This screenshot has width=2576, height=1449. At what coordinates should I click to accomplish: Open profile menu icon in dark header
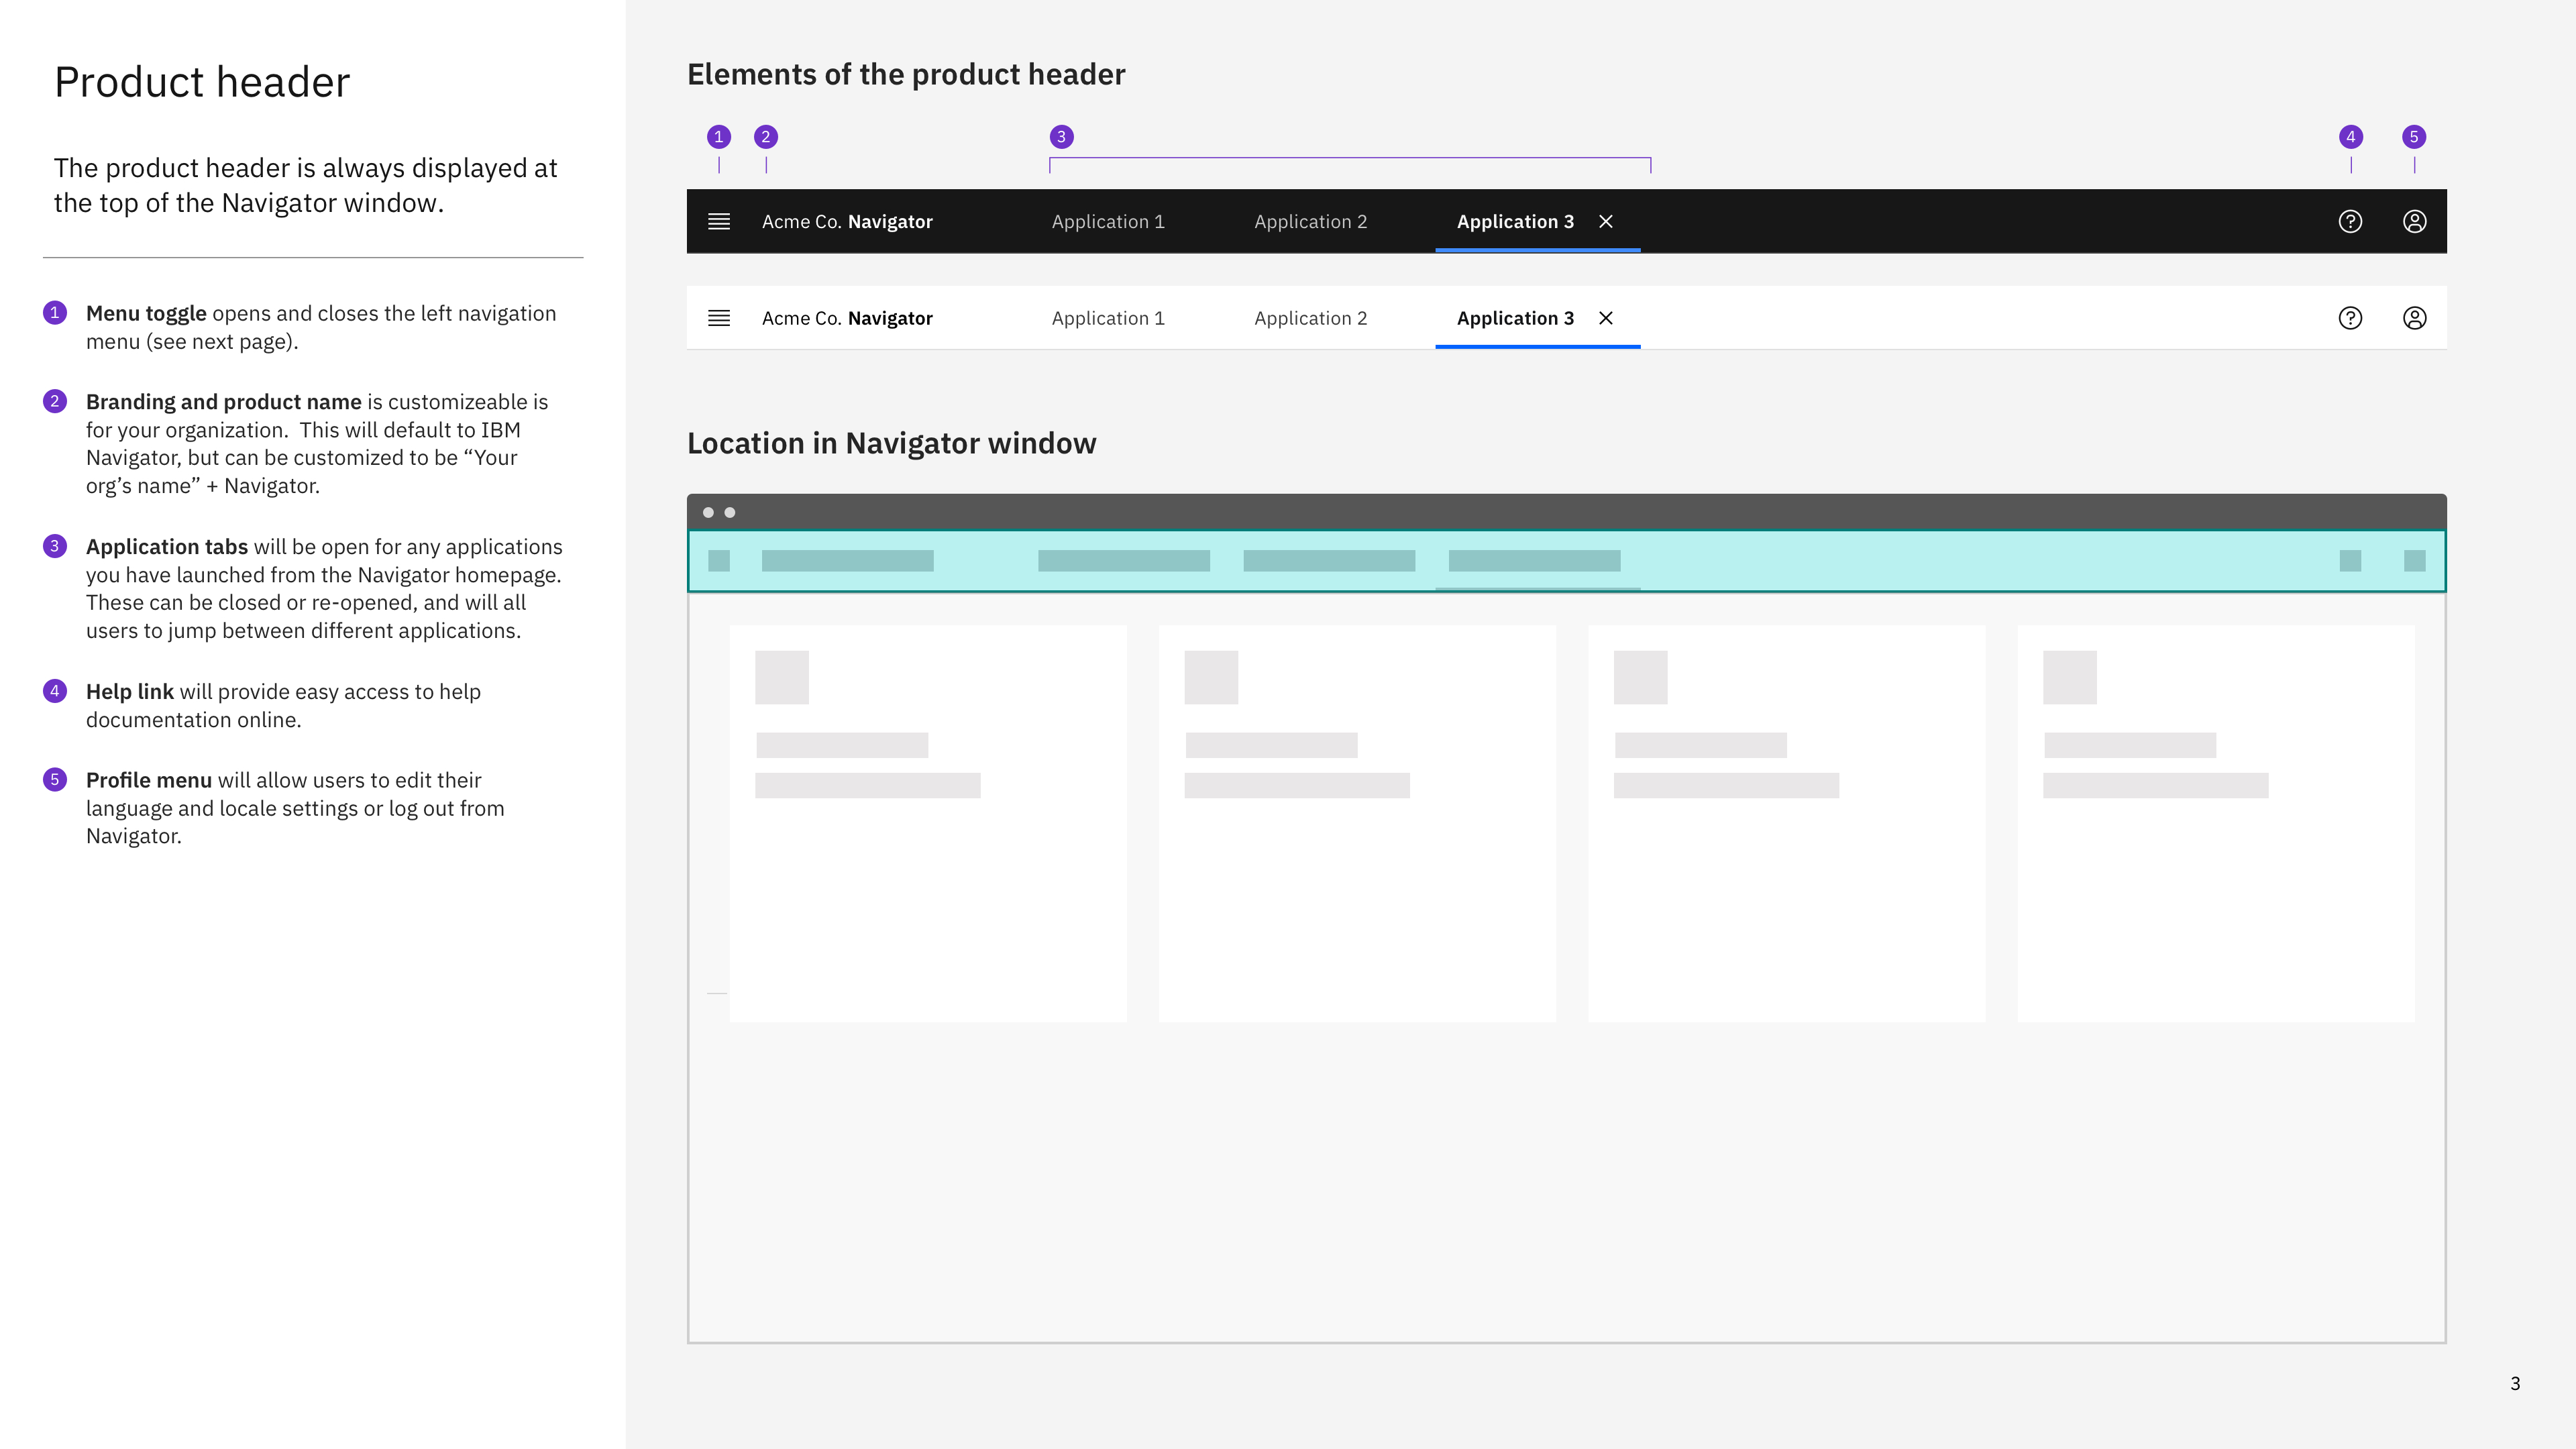2414,221
